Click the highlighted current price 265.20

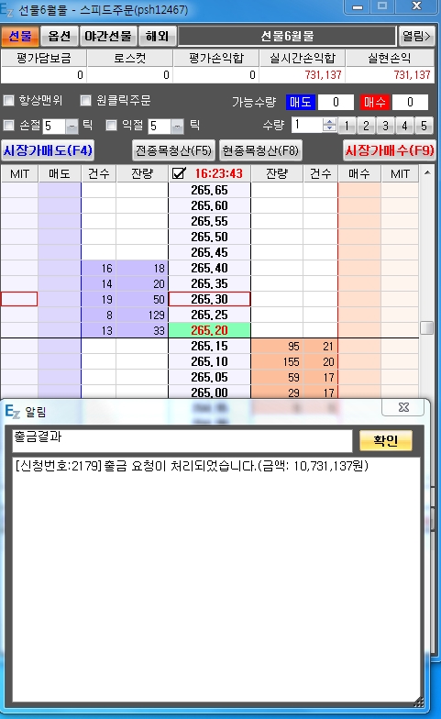(x=209, y=330)
